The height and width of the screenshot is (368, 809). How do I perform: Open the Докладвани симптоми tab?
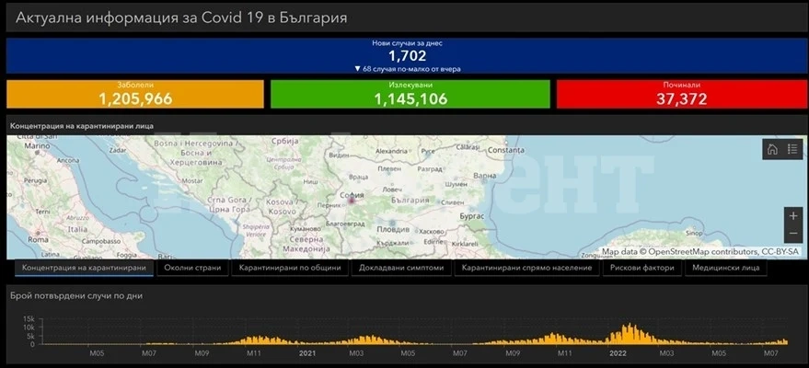point(401,268)
